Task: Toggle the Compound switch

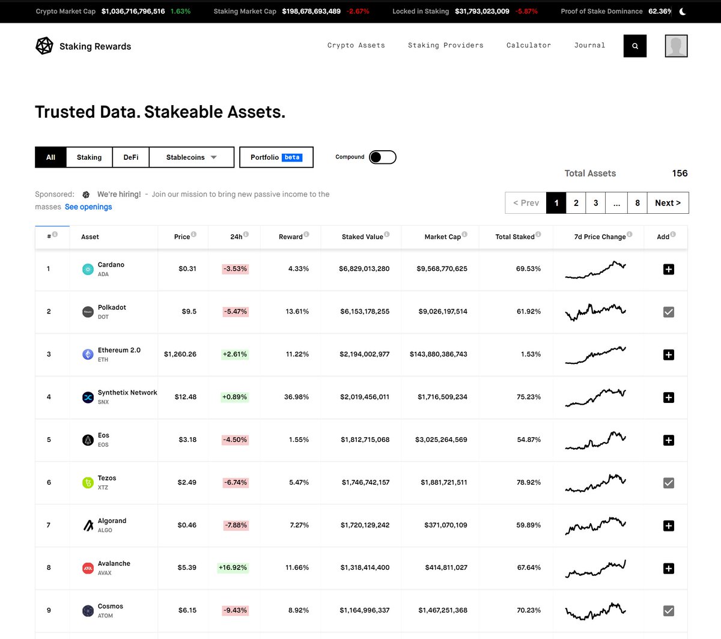Action: point(383,157)
